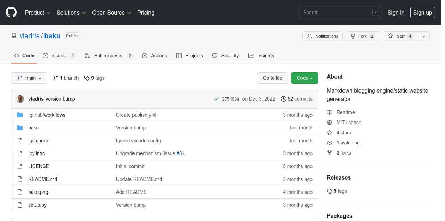Open the green Code dropdown

[305, 78]
